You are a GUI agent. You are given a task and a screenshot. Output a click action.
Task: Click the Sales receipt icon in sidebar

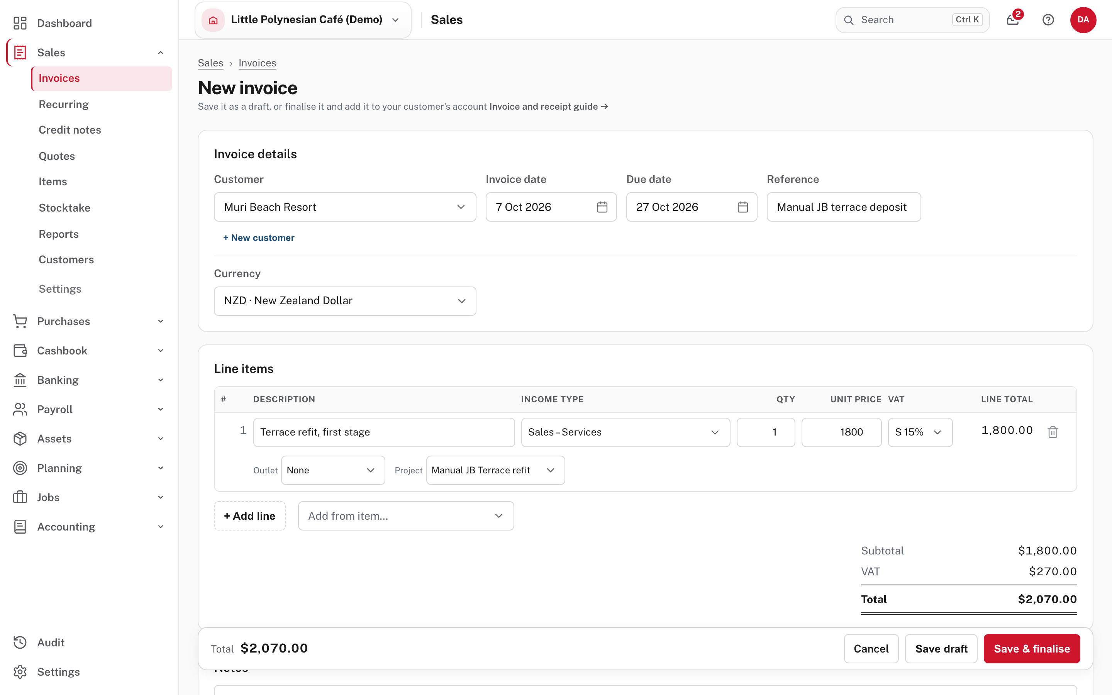(x=20, y=53)
